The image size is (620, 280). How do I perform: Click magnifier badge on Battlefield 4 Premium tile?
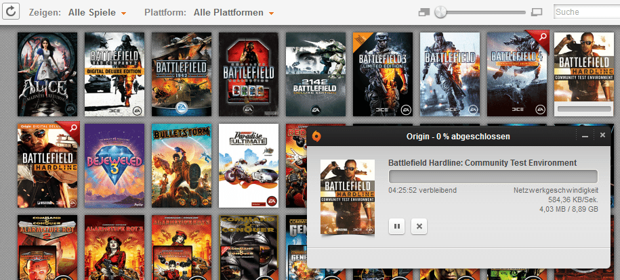tap(540, 39)
